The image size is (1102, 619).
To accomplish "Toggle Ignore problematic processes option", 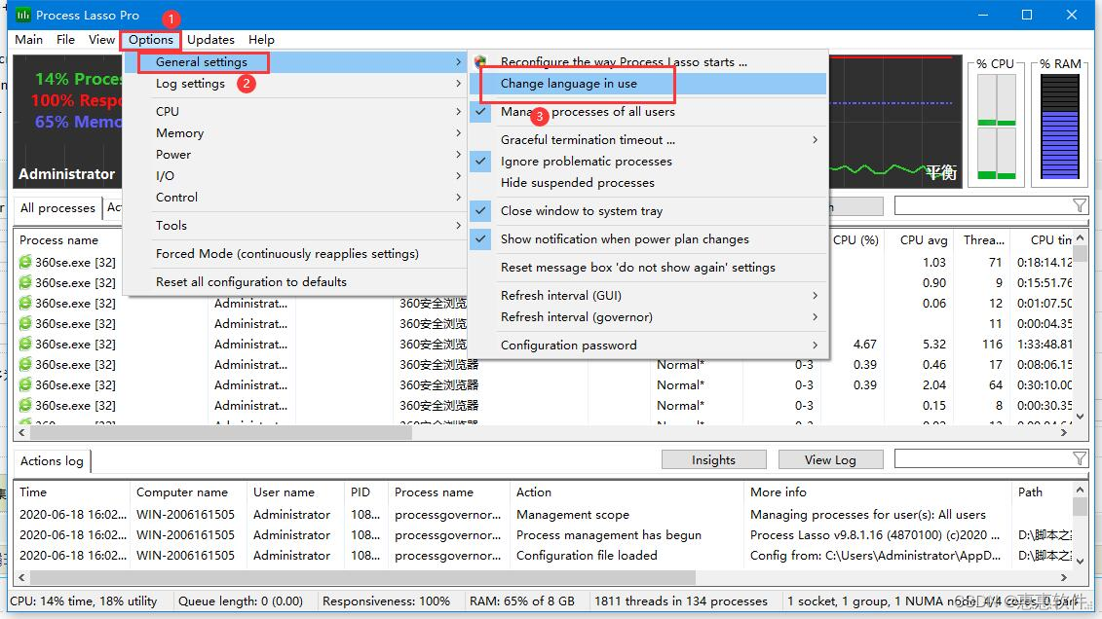I will click(647, 162).
